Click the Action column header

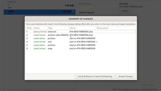coord(40,28)
